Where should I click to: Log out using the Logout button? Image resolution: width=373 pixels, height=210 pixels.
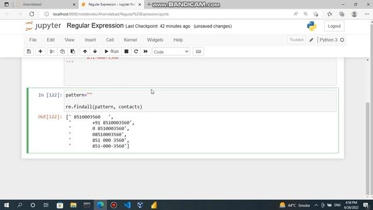(334, 26)
